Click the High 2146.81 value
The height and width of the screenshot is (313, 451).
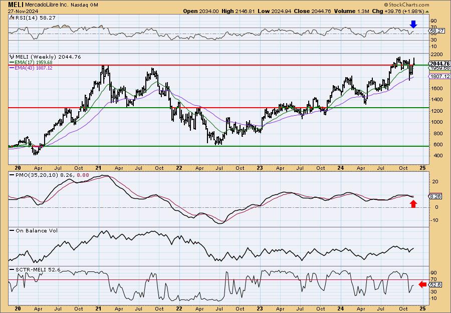pyautogui.click(x=238, y=11)
